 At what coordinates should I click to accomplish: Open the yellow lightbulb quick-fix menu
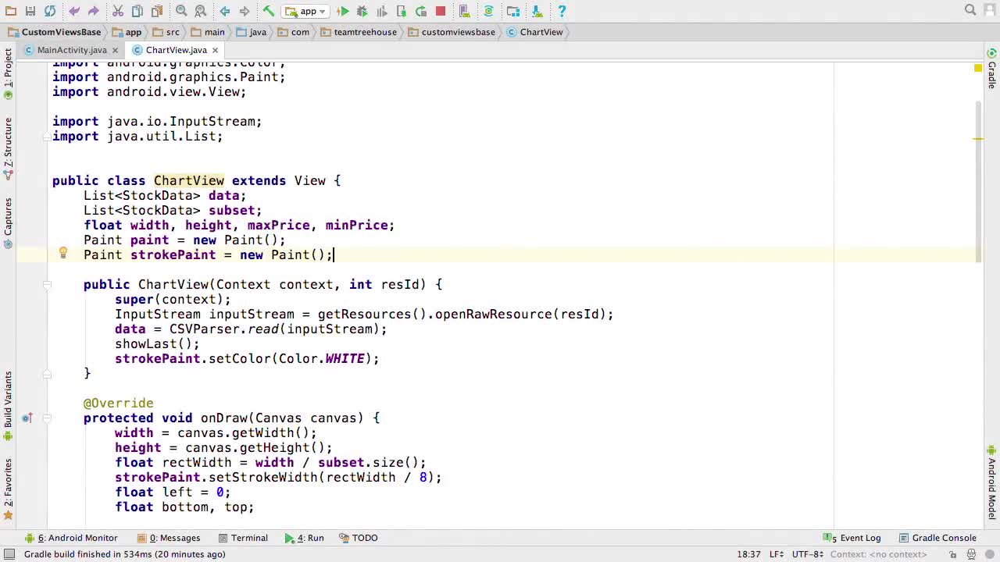coord(63,253)
